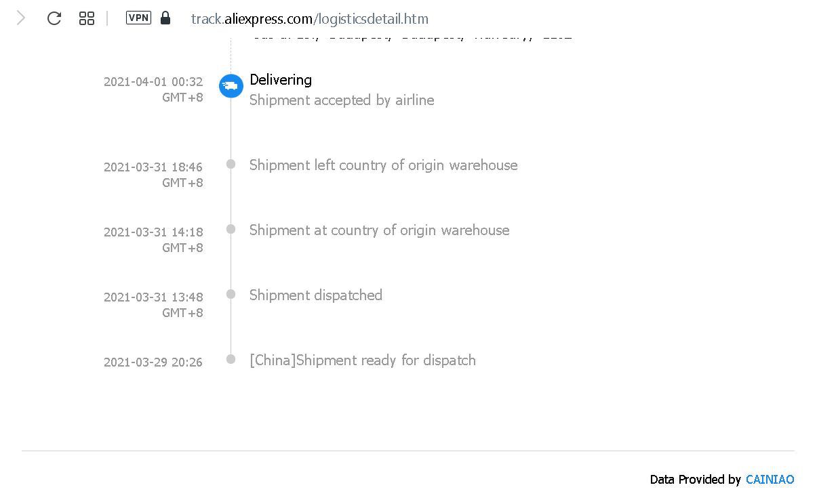Click 'Shipment at country of origin warehouse' entry
This screenshot has width=817, height=500.
click(x=379, y=230)
